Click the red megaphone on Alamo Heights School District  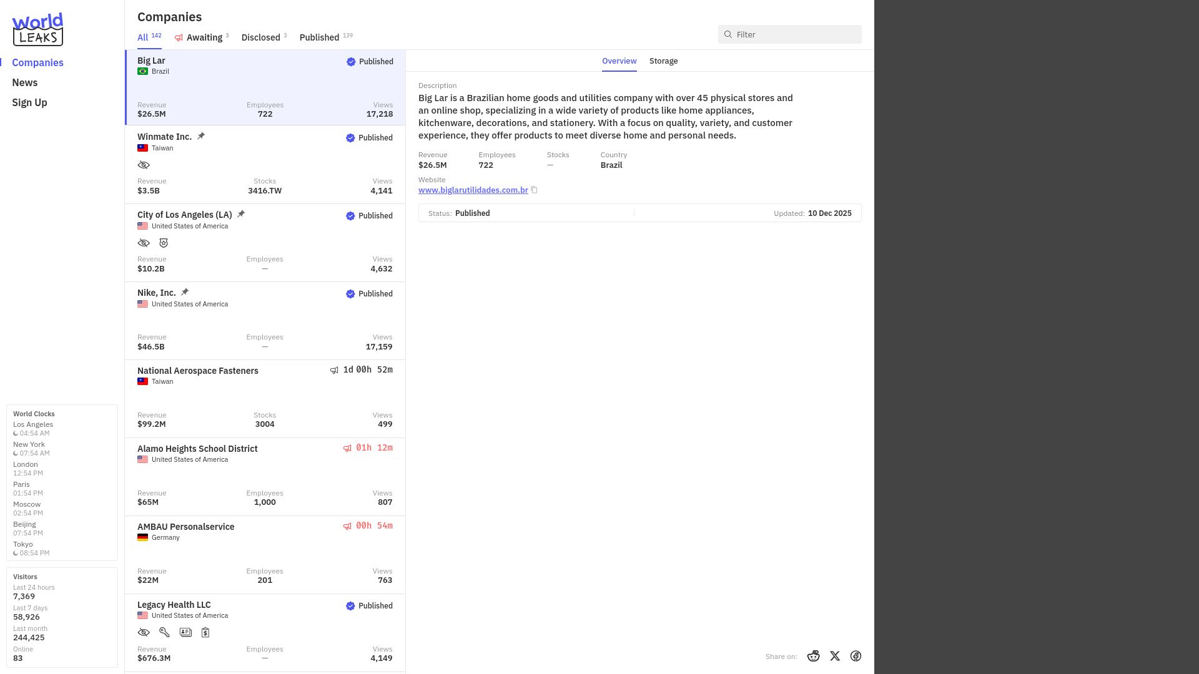coord(347,448)
